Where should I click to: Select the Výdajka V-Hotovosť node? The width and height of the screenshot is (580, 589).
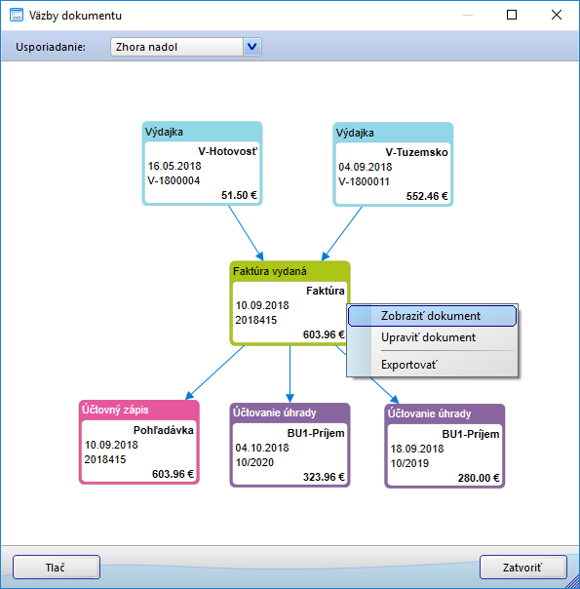coord(202,164)
